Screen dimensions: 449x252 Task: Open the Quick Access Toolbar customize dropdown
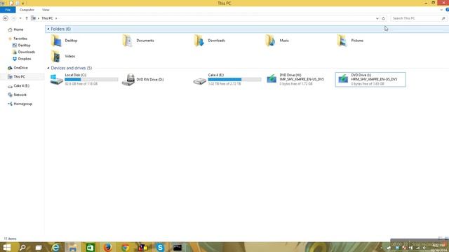pyautogui.click(x=23, y=3)
